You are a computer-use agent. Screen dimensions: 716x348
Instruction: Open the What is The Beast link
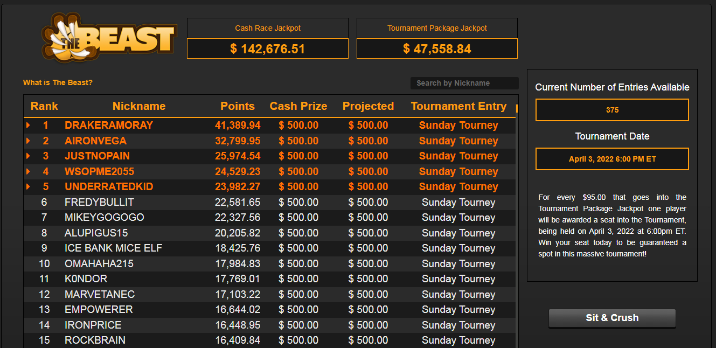tap(58, 83)
